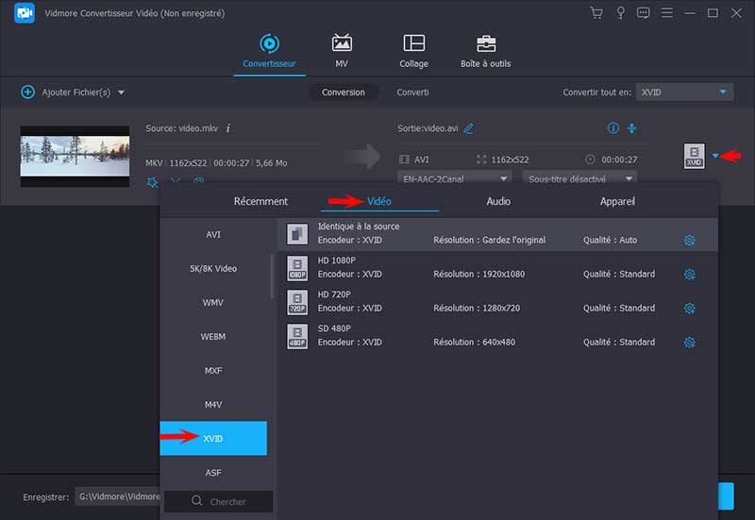Click the key registration icon
Screen dimensions: 755x520
(620, 13)
